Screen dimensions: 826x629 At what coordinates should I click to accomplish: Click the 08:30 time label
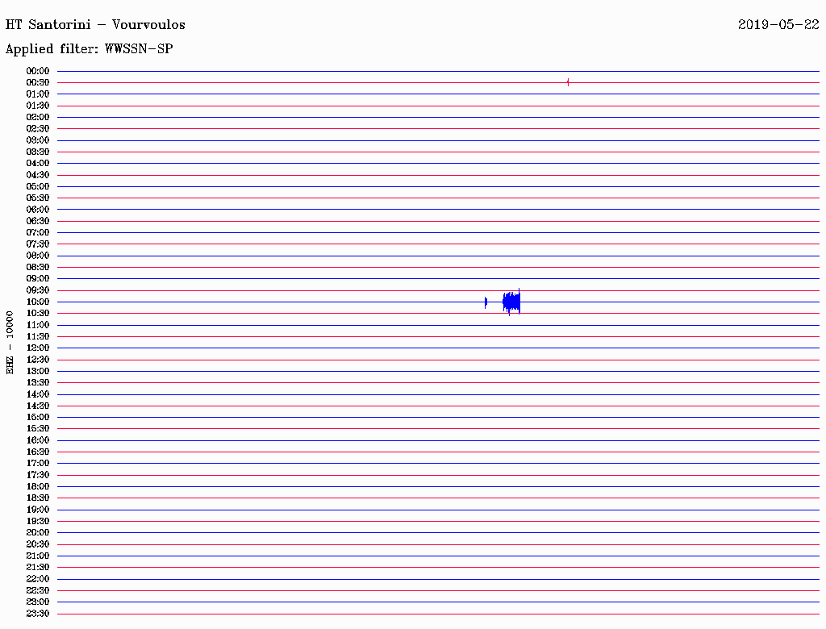pos(38,267)
